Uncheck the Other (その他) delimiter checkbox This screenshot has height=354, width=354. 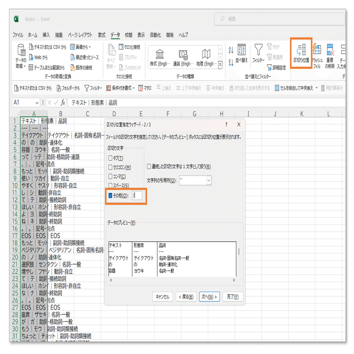[110, 196]
